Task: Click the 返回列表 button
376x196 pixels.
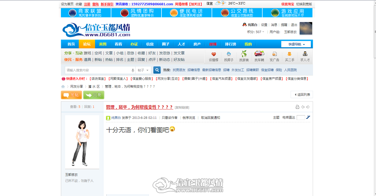Action: pyautogui.click(x=302, y=94)
